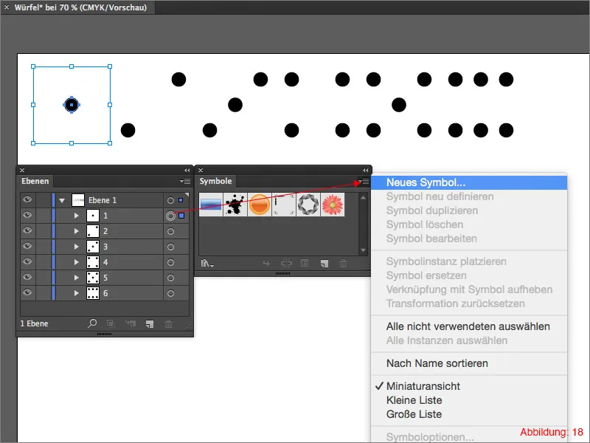590x443 pixels.
Task: Expand sublayer 5 disclosure triangle
Action: pos(77,278)
